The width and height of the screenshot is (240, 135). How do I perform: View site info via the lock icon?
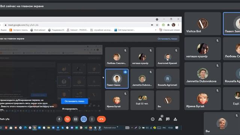pyautogui.click(x=6, y=25)
